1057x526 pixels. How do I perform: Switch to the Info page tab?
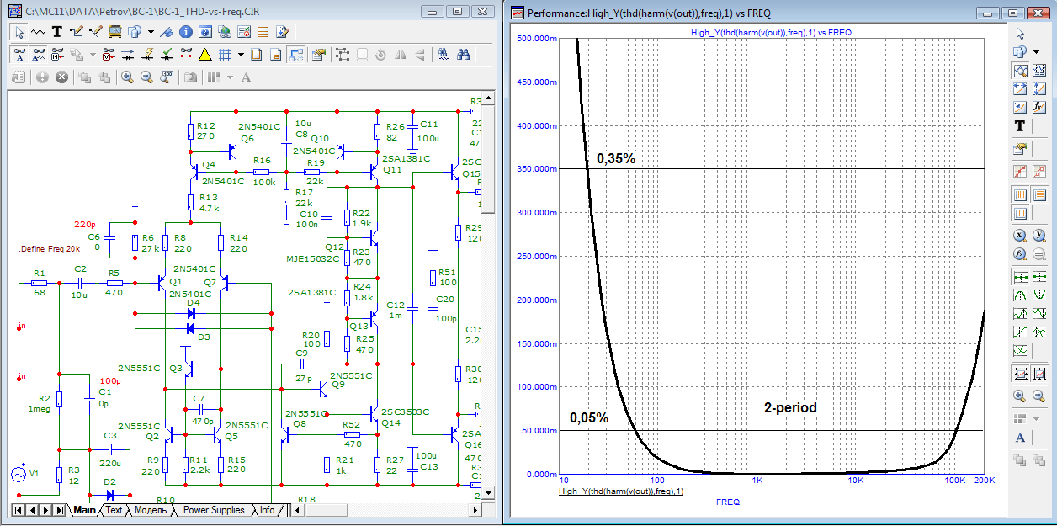267,510
